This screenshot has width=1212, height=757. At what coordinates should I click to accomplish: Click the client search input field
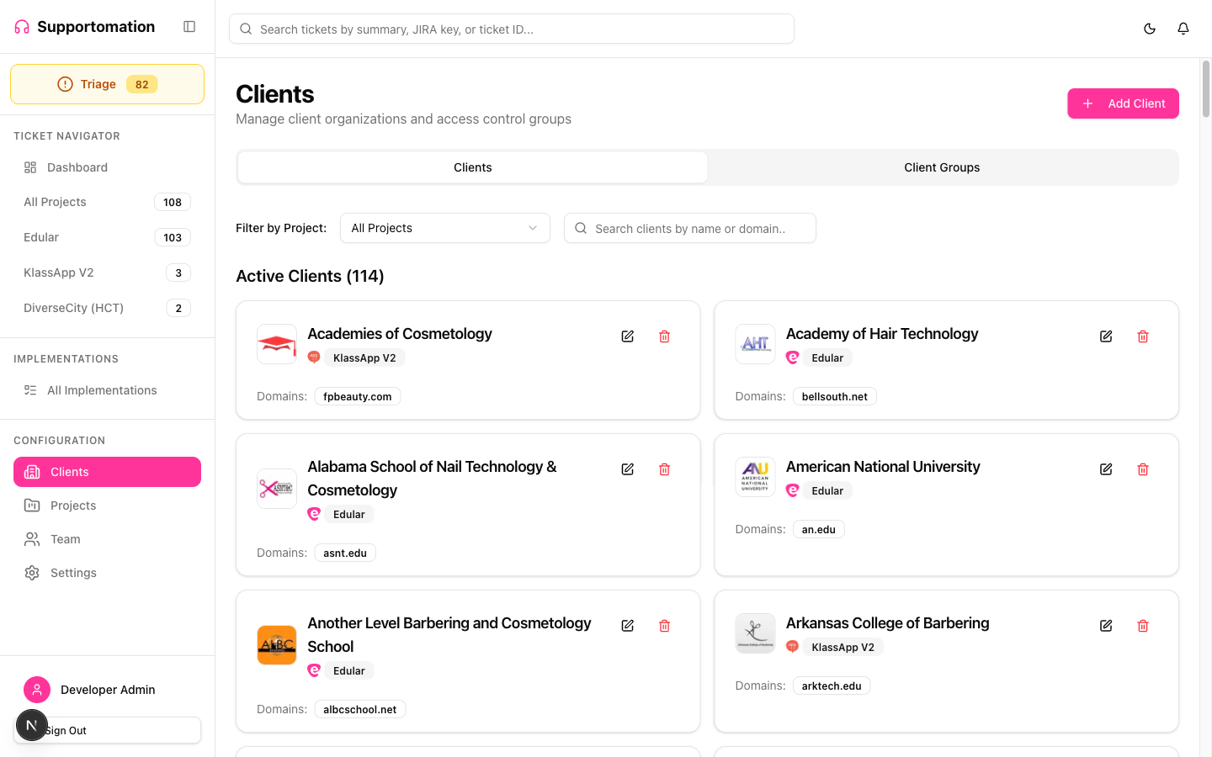(689, 228)
